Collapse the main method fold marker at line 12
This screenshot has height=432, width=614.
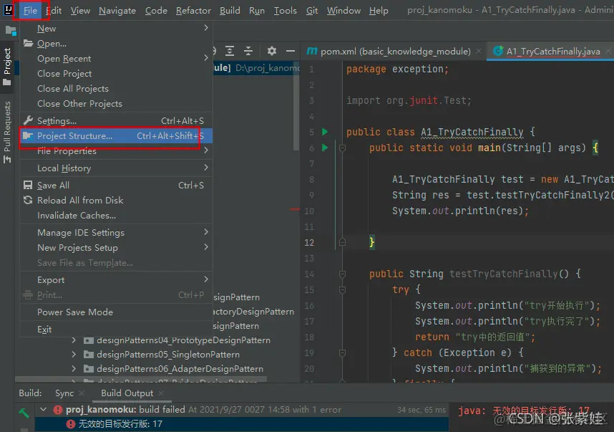342,242
